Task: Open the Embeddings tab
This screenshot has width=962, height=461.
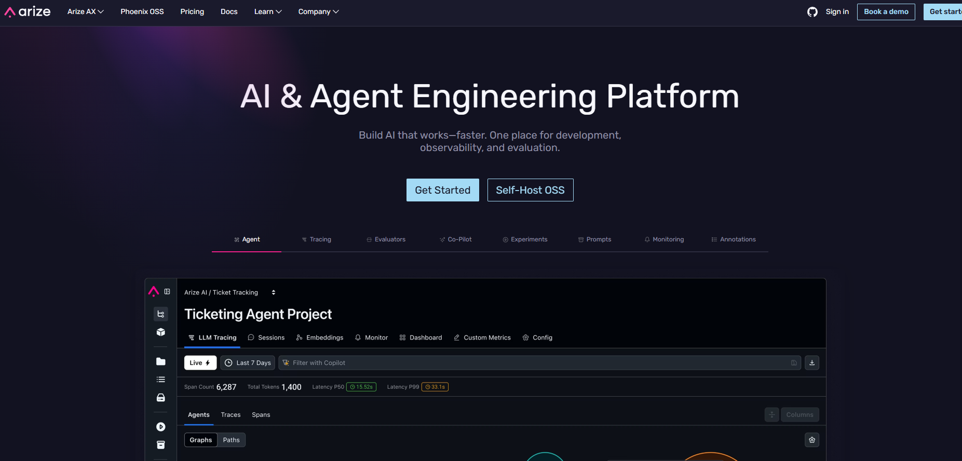Action: coord(320,338)
